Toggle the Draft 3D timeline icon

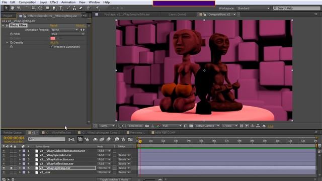(x=87, y=139)
